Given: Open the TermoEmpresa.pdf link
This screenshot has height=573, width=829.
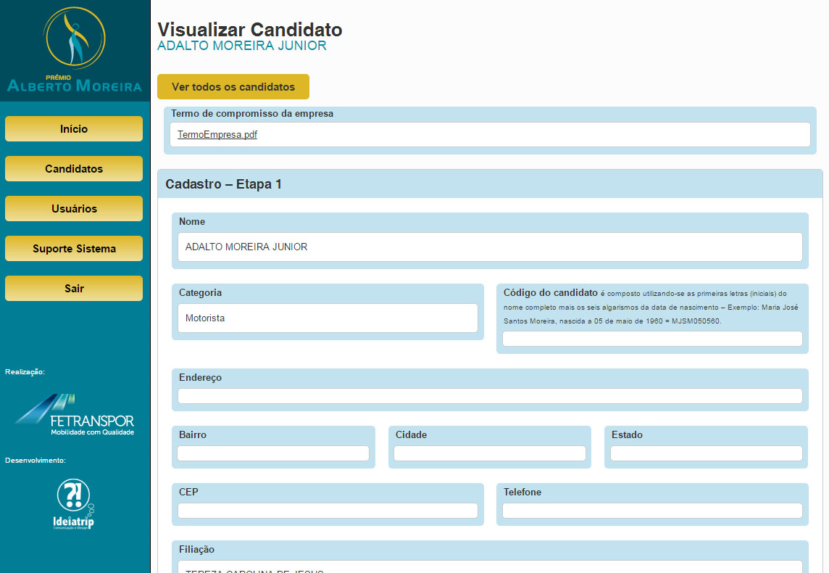Looking at the screenshot, I should [217, 135].
